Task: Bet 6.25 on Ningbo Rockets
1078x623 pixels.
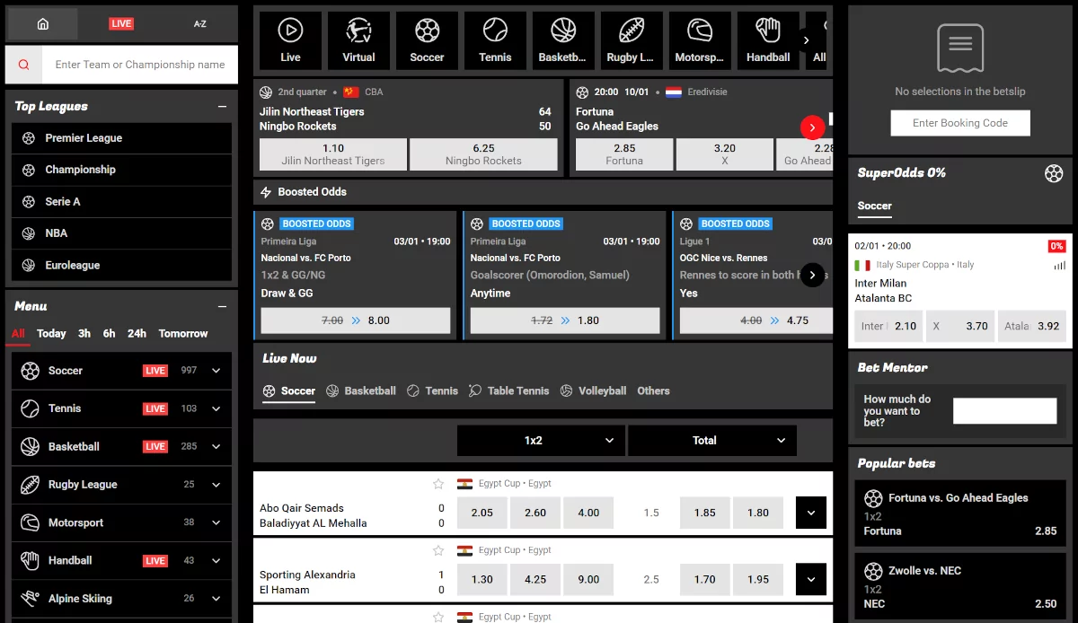Action: coord(483,154)
